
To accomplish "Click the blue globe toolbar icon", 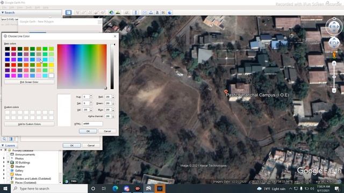I will coord(170,12).
